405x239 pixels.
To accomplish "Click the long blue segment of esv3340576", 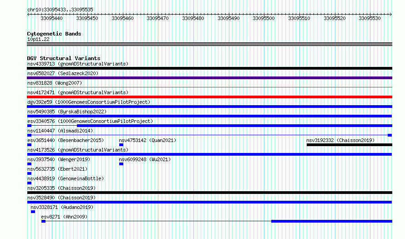I will coord(234,126).
